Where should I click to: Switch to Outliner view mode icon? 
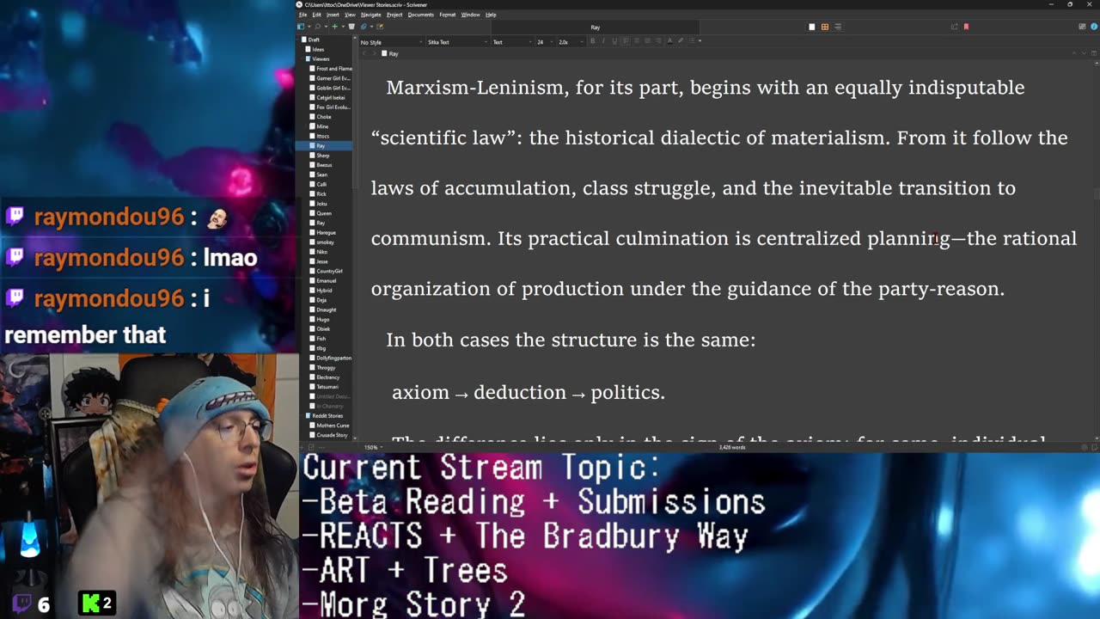point(838,27)
